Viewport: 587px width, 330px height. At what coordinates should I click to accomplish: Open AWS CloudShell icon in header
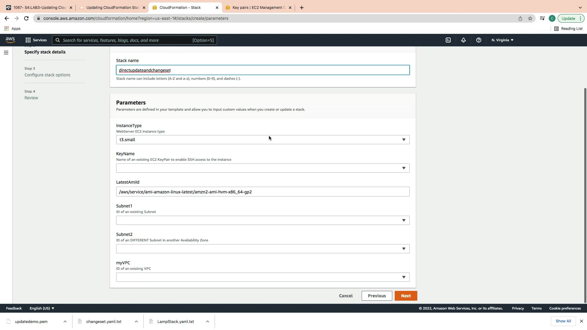click(x=448, y=40)
